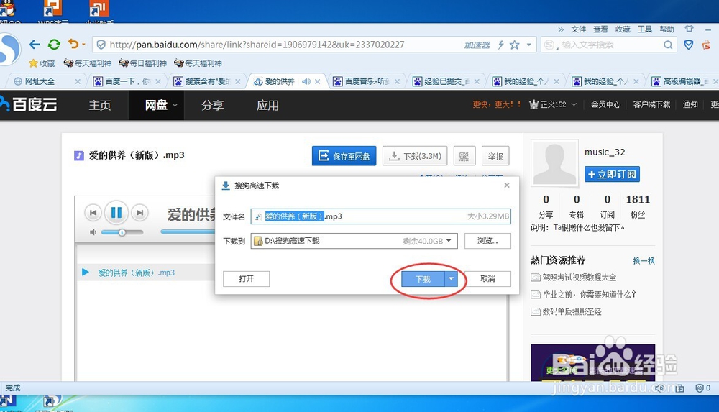The width and height of the screenshot is (719, 412).
Task: Click the QR code icon button
Action: pyautogui.click(x=464, y=156)
